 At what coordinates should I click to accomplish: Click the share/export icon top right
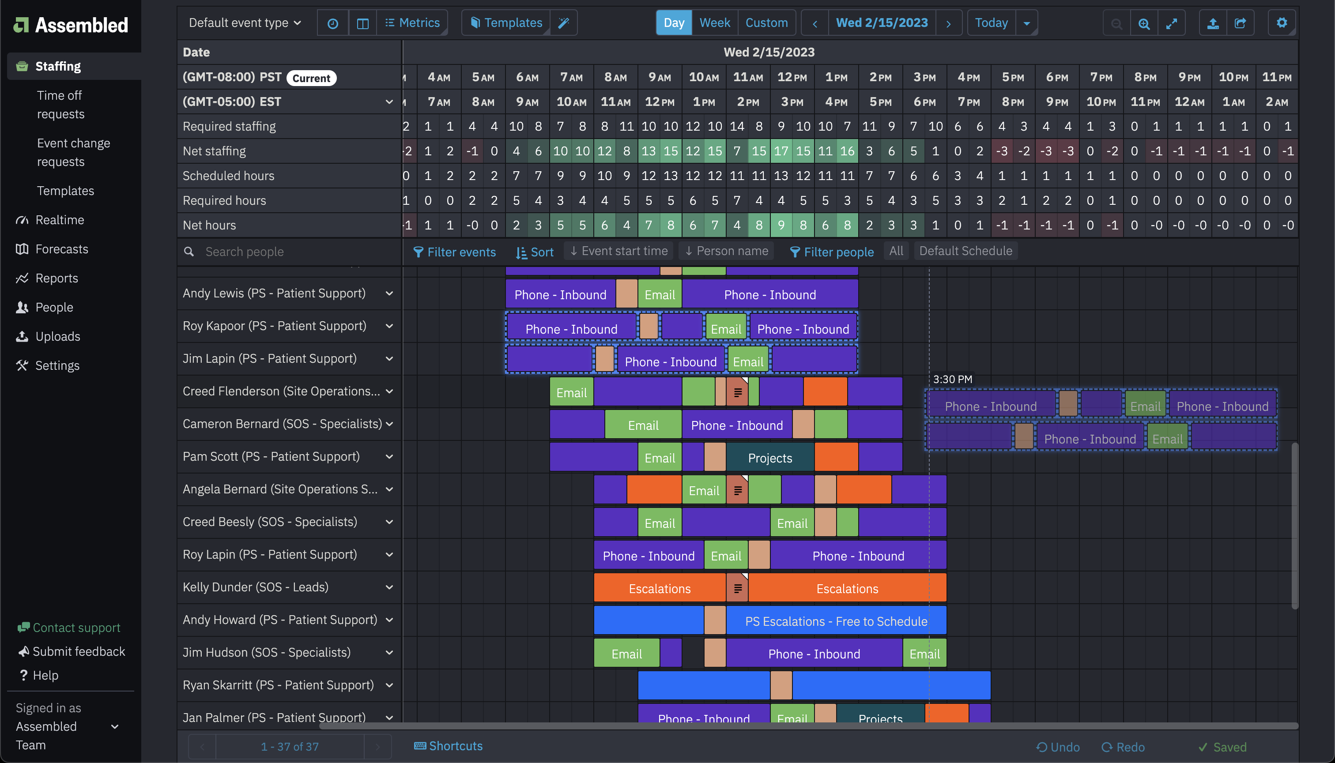click(x=1241, y=23)
